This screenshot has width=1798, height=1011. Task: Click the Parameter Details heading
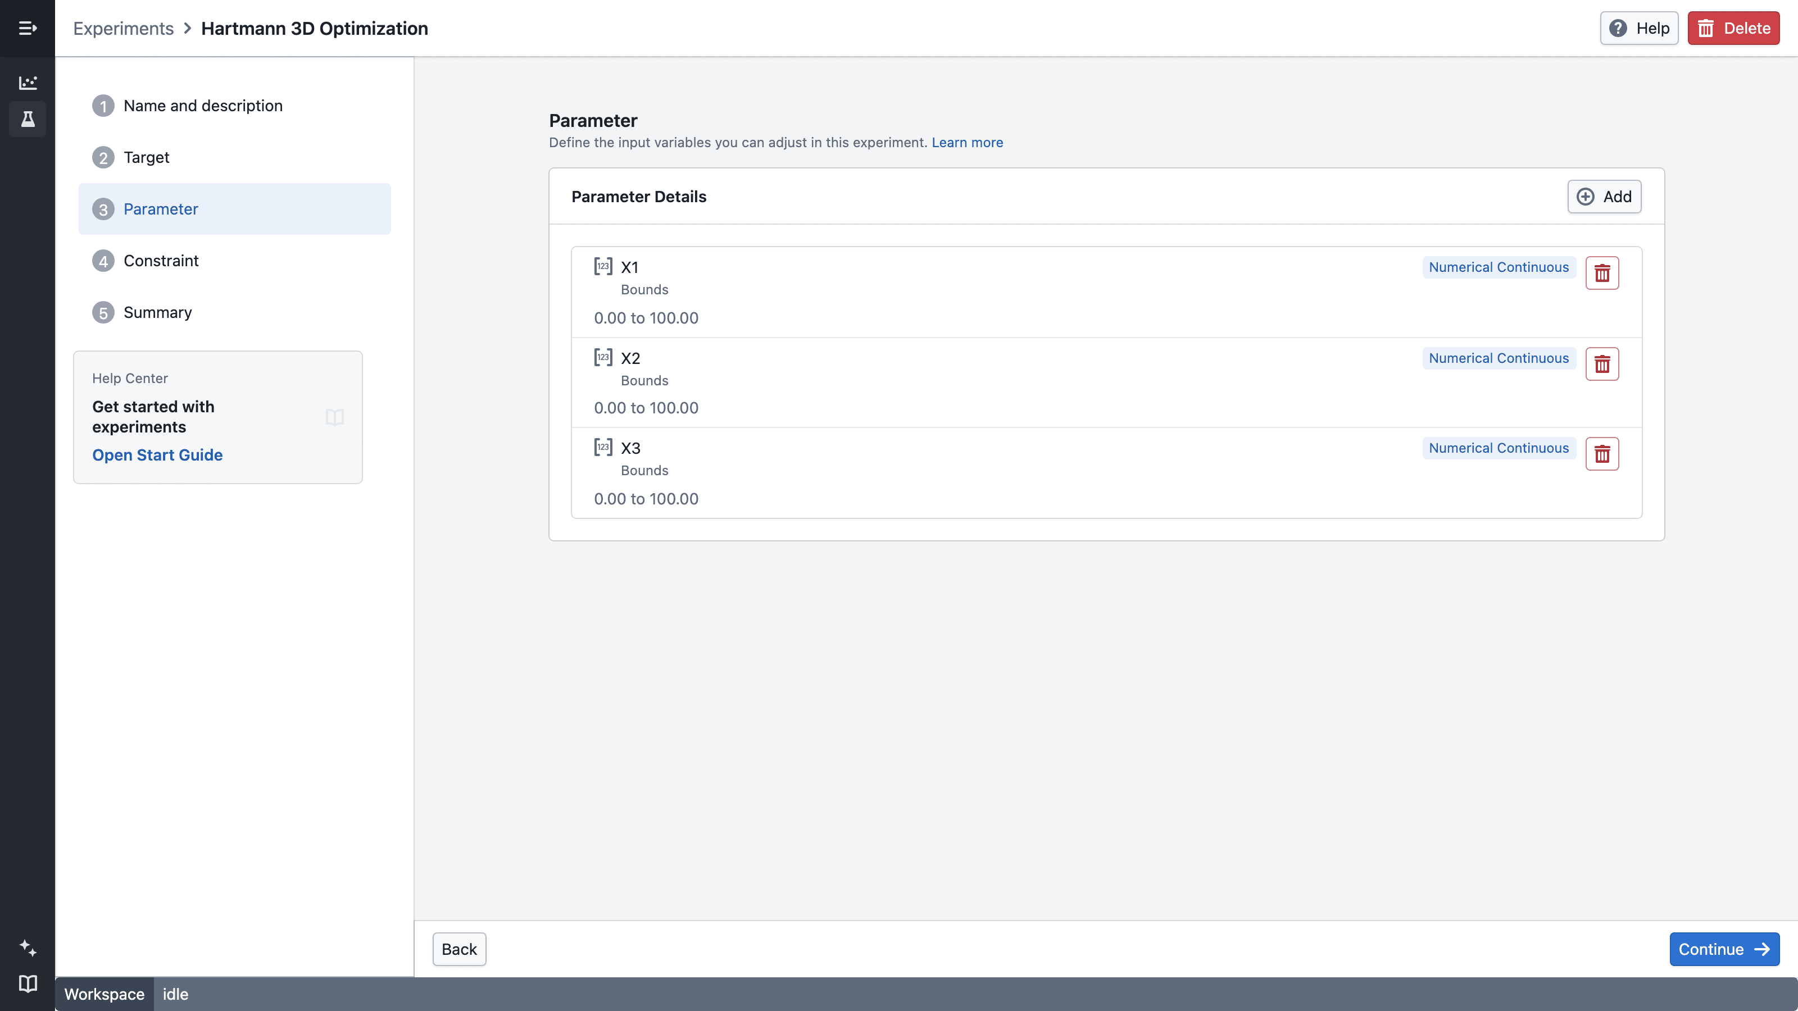point(639,197)
